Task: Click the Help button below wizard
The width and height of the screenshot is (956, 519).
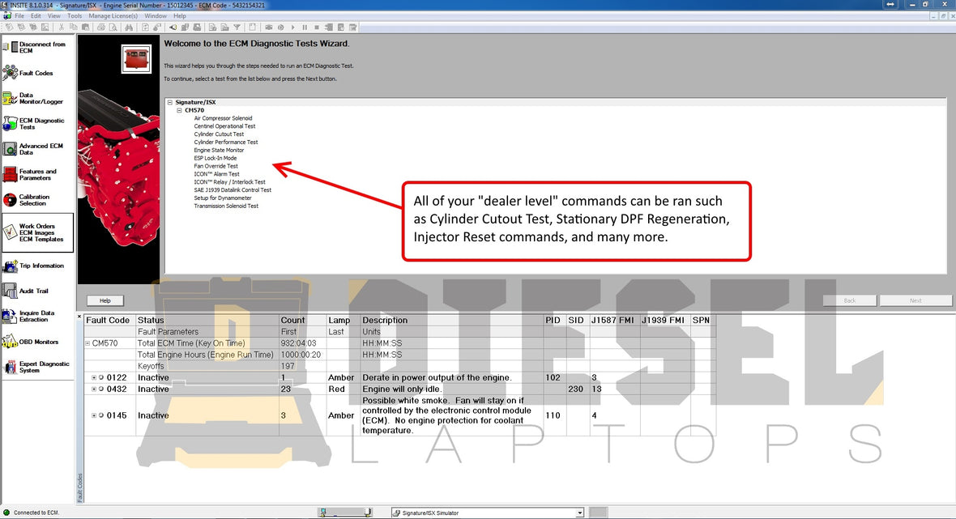Action: tap(105, 300)
